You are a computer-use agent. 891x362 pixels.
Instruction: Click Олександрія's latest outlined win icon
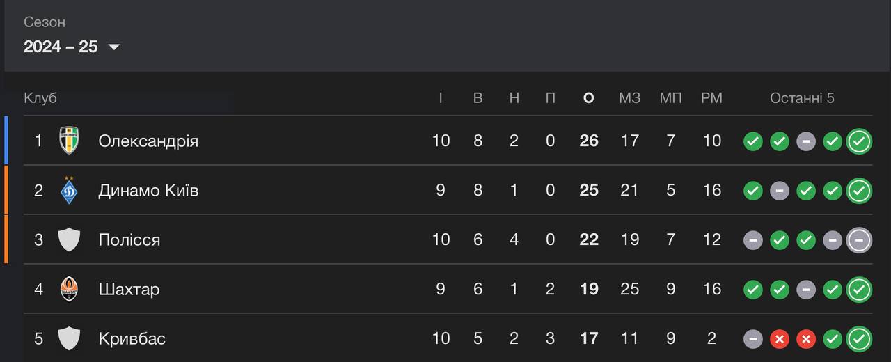[x=859, y=141]
